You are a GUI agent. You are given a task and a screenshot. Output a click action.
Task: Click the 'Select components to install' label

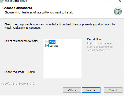pyautogui.click(x=22, y=41)
